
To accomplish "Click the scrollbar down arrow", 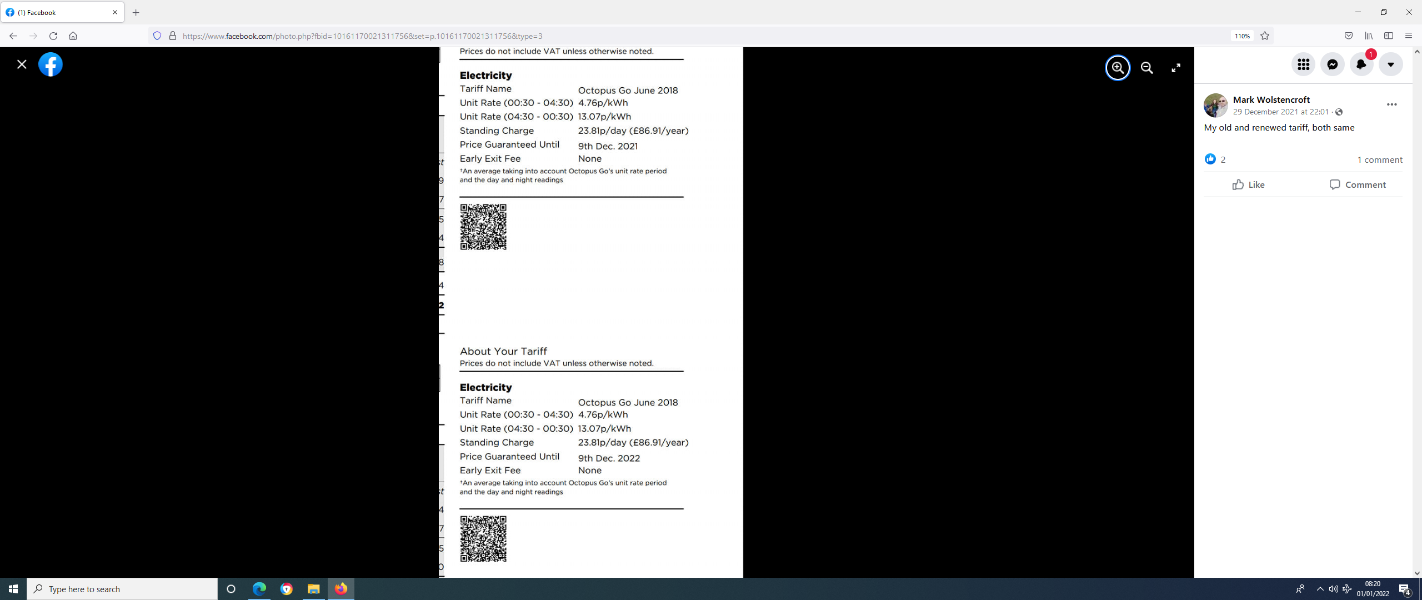I will coord(1417,573).
